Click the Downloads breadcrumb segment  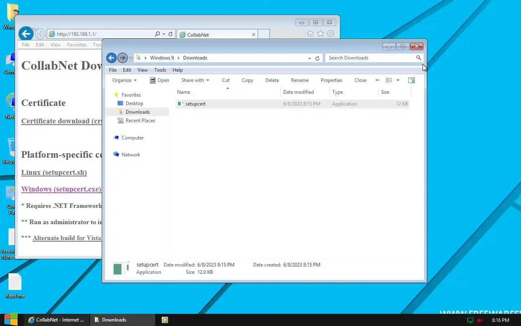coord(195,58)
